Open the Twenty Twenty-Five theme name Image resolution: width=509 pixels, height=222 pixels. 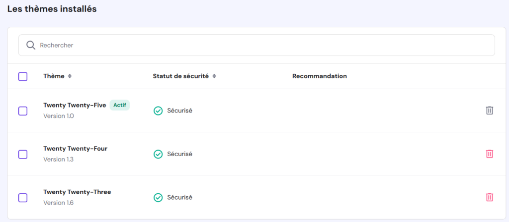(75, 105)
